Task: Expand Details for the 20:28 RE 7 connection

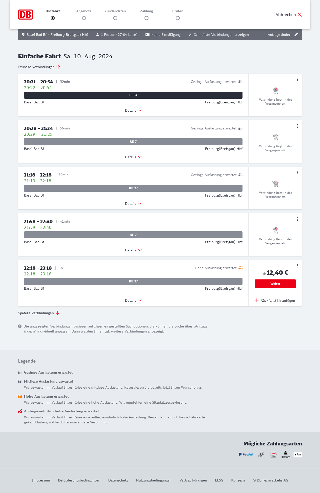Action: tap(133, 157)
